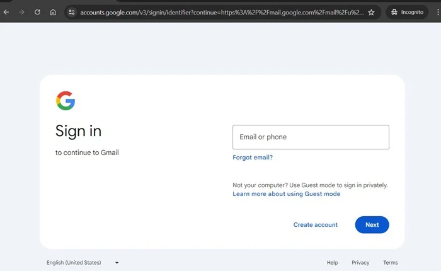The image size is (441, 271).
Task: Continue with the Next button
Action: 372,224
